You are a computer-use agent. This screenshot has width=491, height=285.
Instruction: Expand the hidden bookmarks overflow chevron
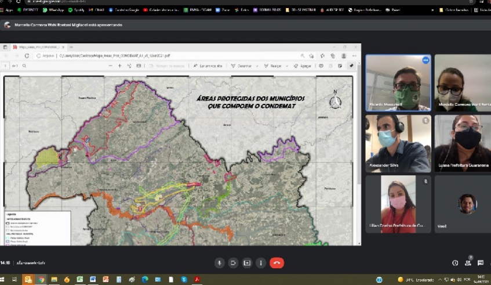(x=432, y=10)
